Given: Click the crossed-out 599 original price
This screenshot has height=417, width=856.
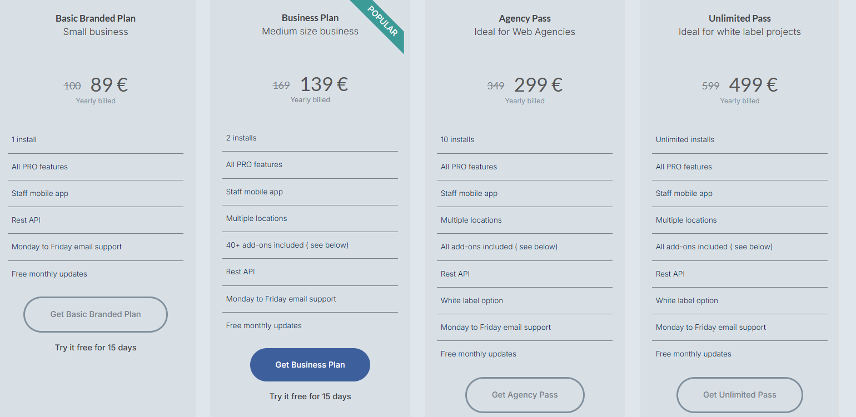Looking at the screenshot, I should click(x=710, y=86).
